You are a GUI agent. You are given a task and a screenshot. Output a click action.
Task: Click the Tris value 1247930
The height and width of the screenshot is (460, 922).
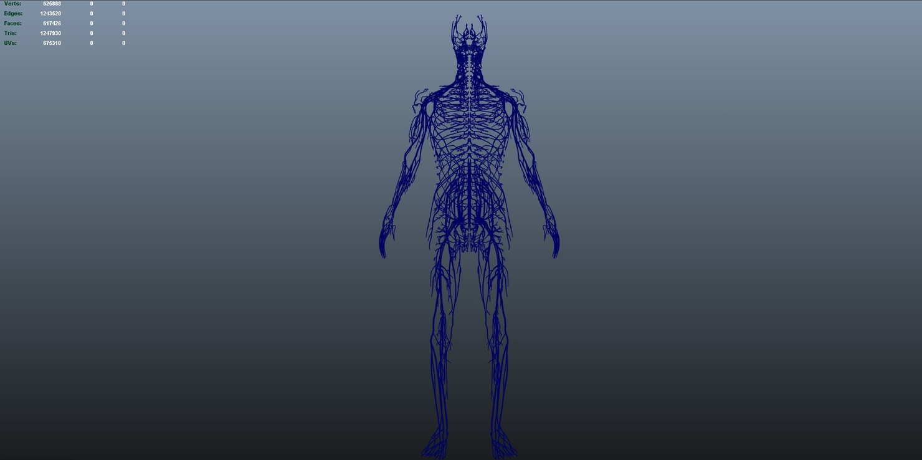click(x=52, y=33)
